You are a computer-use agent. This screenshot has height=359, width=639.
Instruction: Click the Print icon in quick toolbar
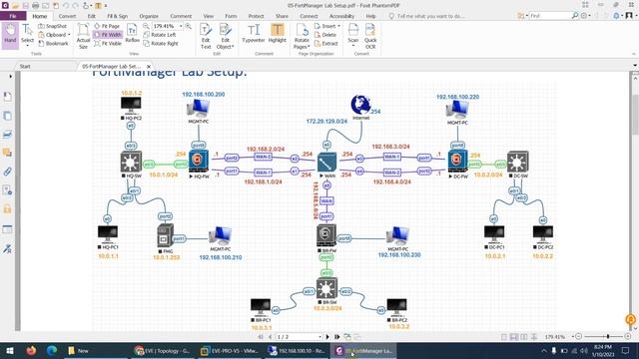36,5
